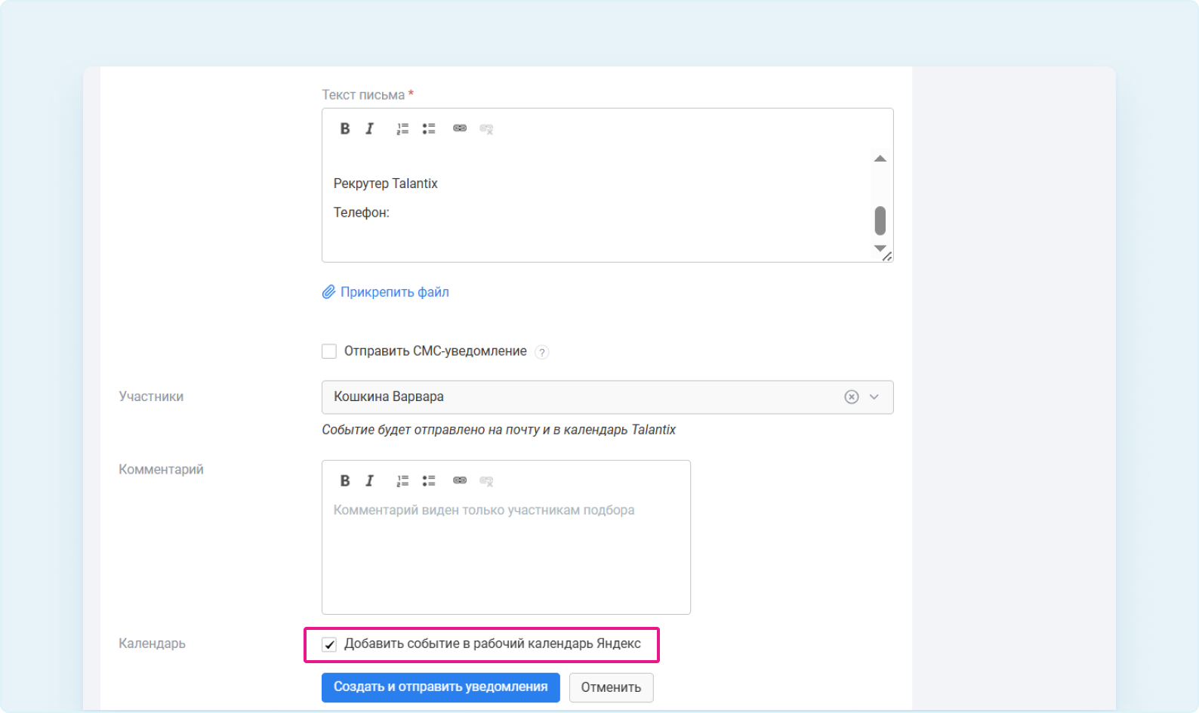The height and width of the screenshot is (713, 1199).
Task: Uncheck Добавить событие в рабочий календарь Яндекс
Action: click(x=329, y=644)
